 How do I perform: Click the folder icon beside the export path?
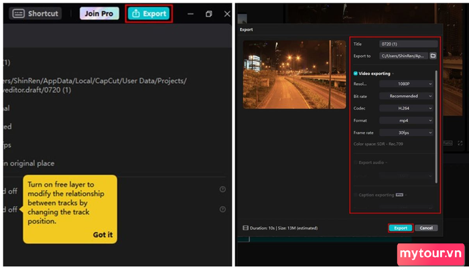(433, 56)
